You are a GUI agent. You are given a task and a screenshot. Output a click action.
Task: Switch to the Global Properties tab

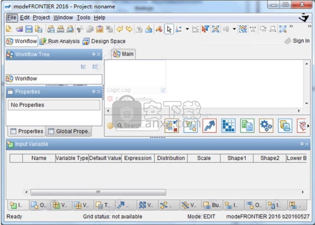(69, 131)
